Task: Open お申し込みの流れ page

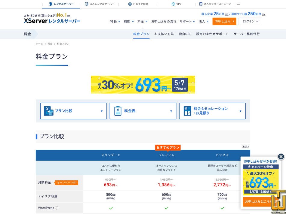Action: tap(164, 22)
